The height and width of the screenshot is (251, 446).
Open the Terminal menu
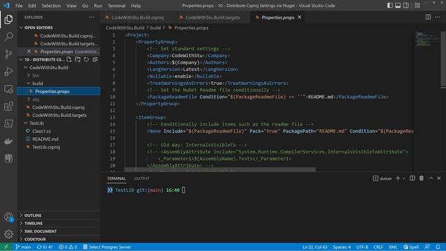coord(116,6)
